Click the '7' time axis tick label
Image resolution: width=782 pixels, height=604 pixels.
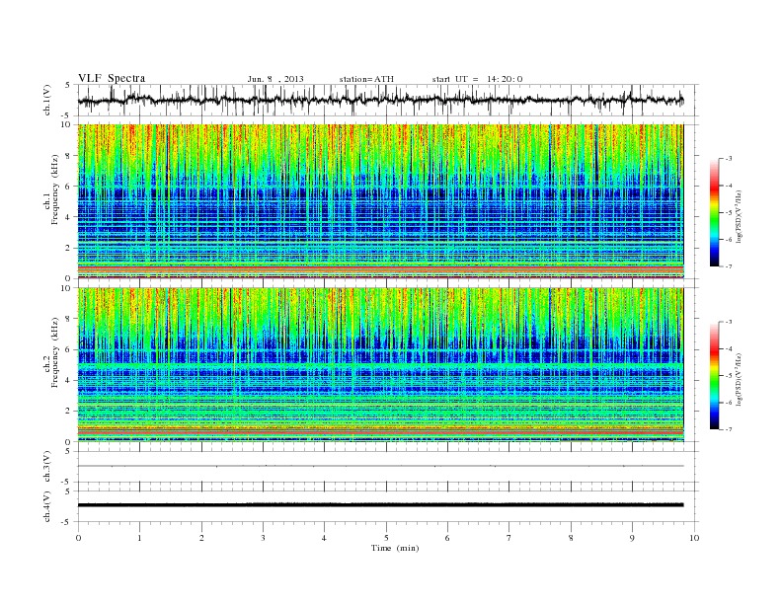pos(509,538)
